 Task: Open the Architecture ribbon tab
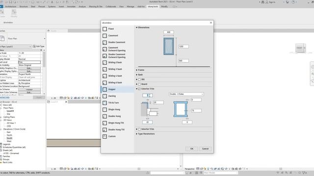click(x=11, y=6)
